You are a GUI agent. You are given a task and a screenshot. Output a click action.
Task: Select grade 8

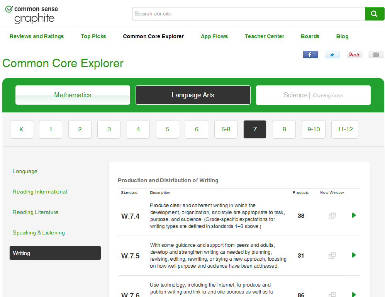(284, 129)
